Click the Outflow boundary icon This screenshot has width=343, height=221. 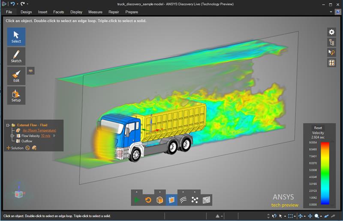[18, 141]
